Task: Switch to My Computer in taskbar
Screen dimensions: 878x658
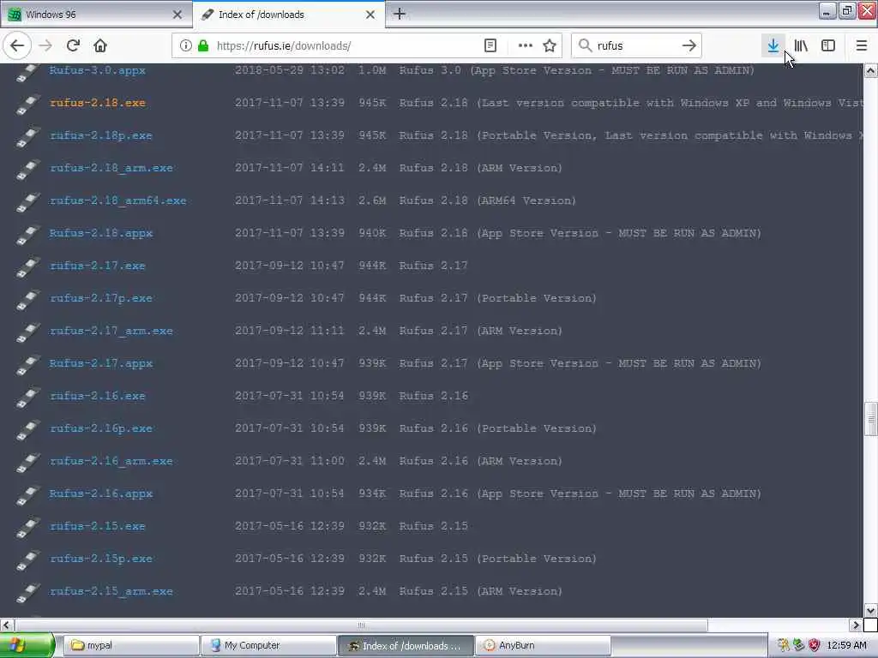Action: point(268,645)
